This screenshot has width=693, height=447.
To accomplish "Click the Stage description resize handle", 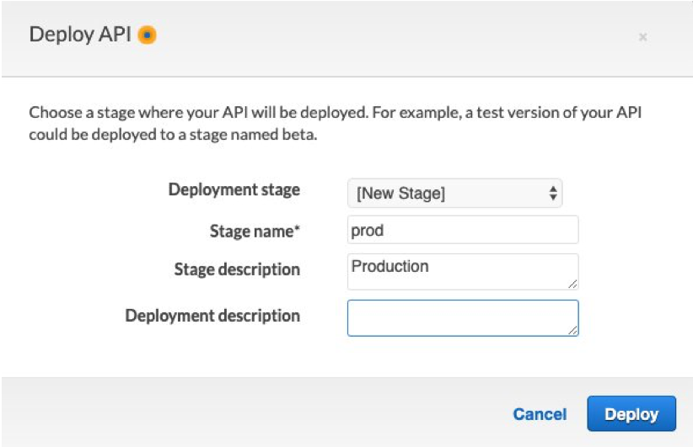I will [x=573, y=285].
